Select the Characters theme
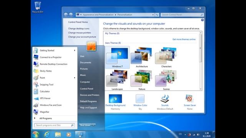 coord(166,57)
